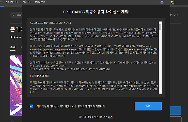188x122 pixels.
Task: Click 'Epic Games 최종이용자 라이선스 계약' first line
Action: 51,23
